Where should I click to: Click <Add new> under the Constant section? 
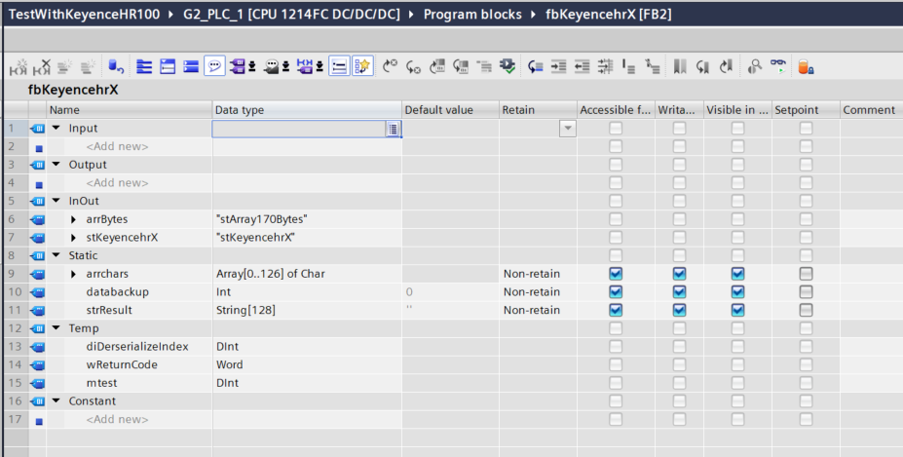(117, 419)
